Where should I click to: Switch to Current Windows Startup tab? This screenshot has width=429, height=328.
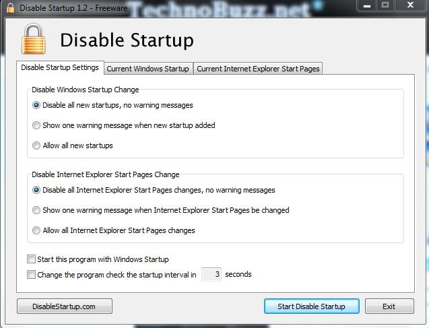(147, 69)
